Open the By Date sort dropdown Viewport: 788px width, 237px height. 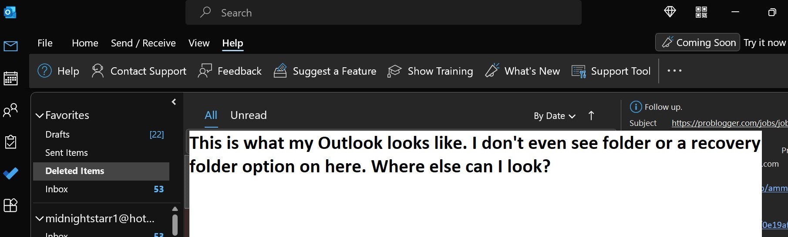coord(555,116)
